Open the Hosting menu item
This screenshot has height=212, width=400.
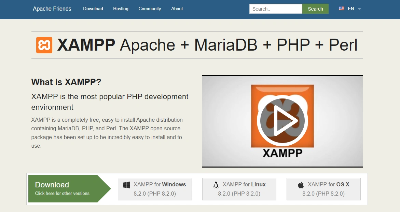tap(121, 9)
